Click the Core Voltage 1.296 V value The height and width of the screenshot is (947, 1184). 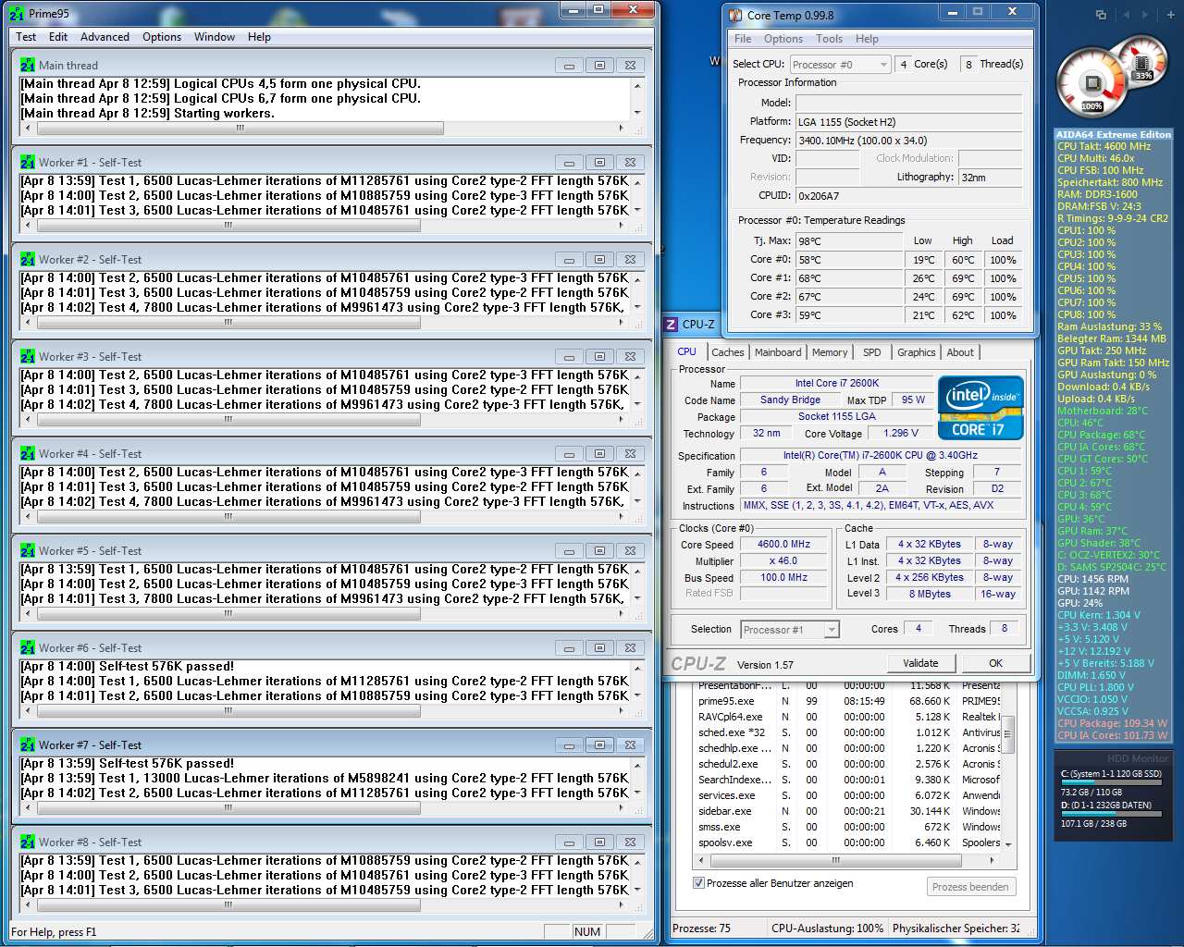click(901, 433)
